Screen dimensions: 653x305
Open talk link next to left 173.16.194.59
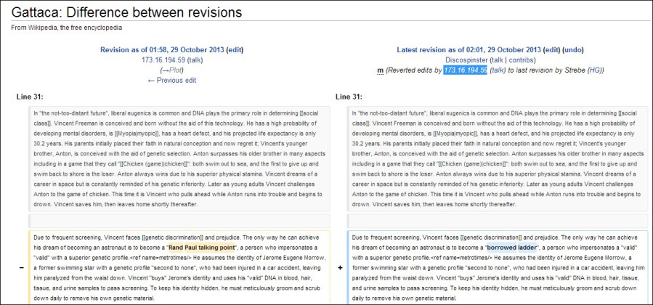[x=195, y=60]
